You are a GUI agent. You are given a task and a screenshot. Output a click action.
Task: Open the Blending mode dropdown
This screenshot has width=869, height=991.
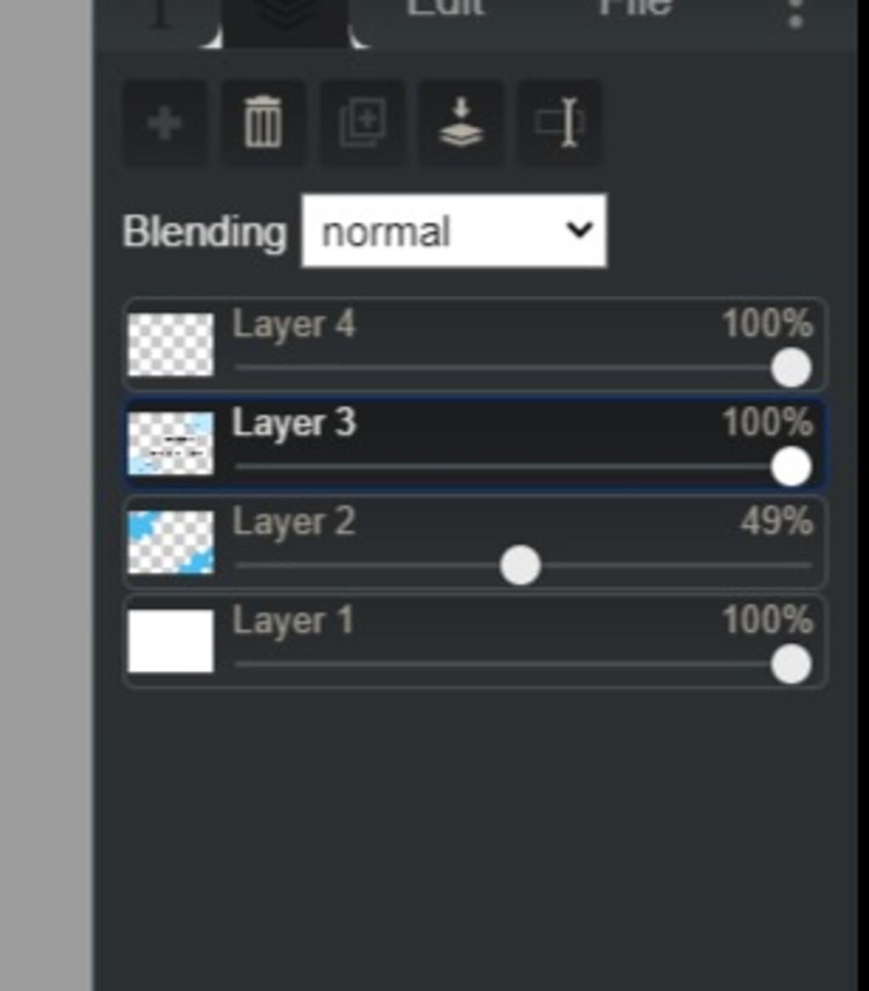click(454, 231)
